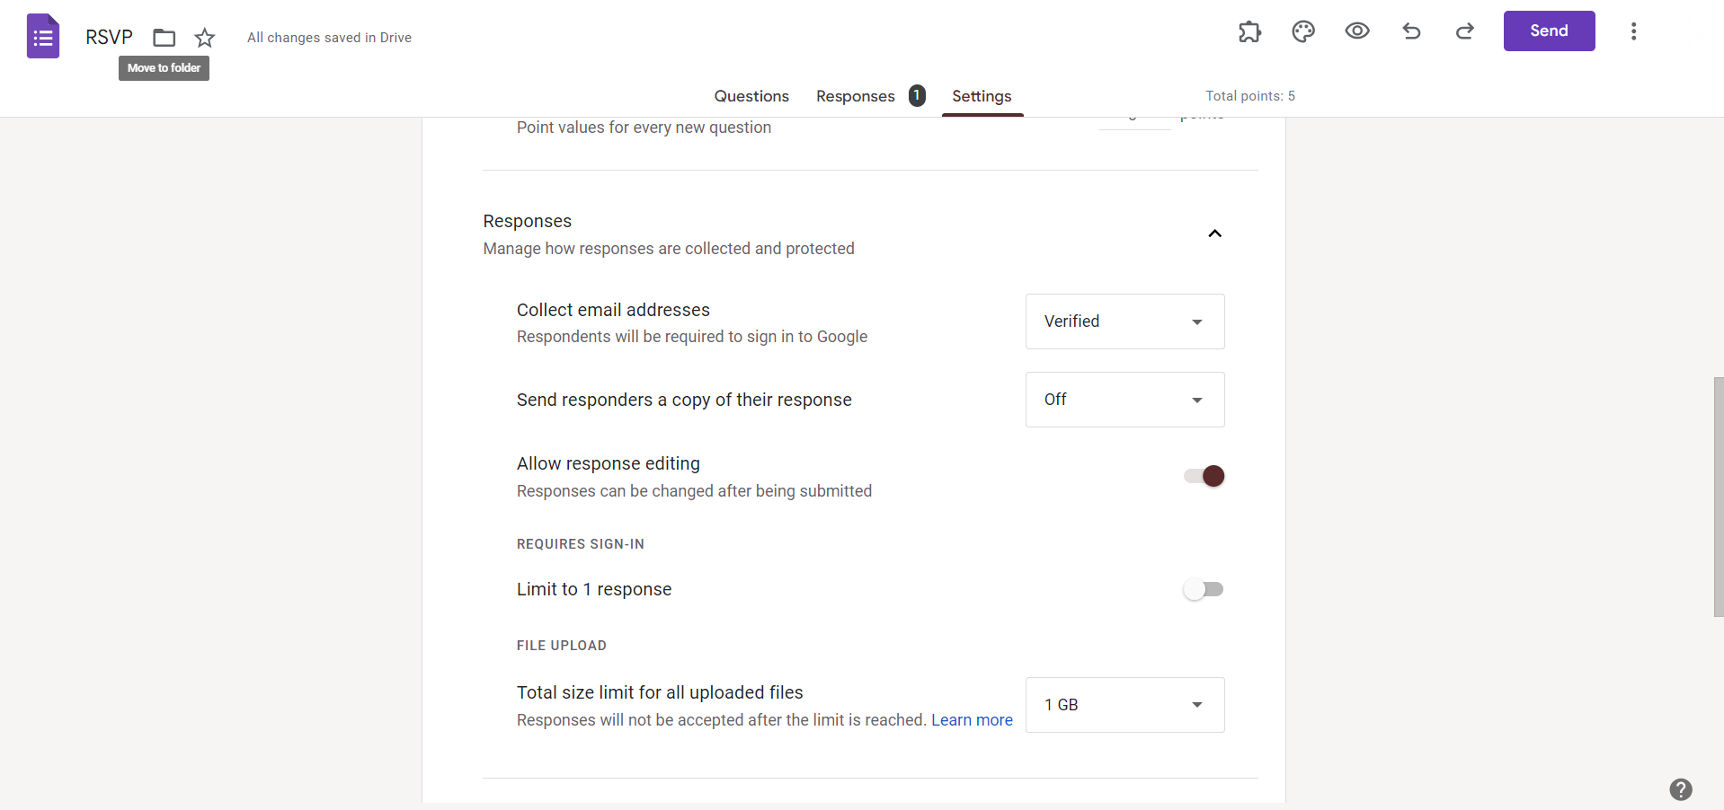
Task: Click the Send button
Action: pos(1549,31)
